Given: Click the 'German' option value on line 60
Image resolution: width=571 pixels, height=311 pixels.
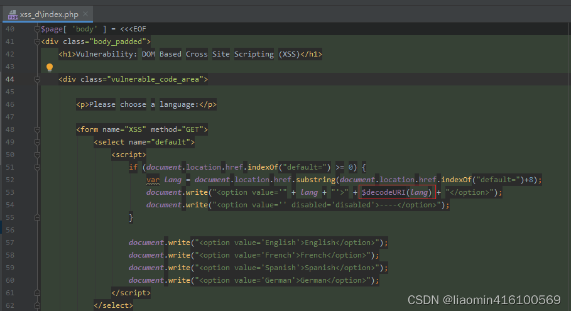Looking at the screenshot, I should click(x=278, y=280).
